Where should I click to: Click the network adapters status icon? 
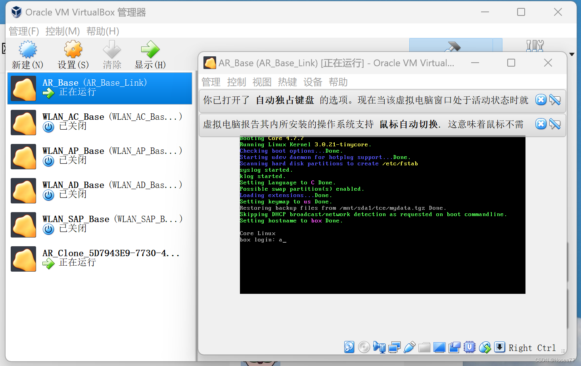click(x=394, y=347)
